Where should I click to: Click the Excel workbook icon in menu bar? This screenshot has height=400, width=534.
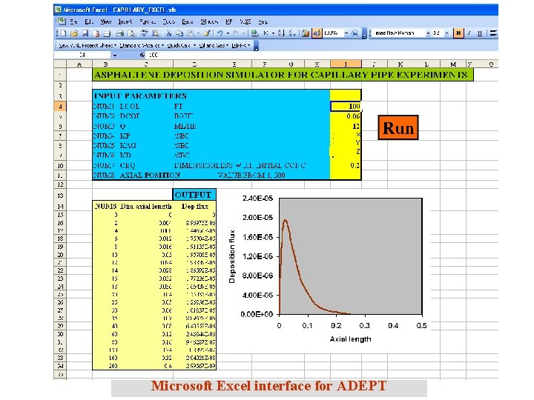(x=62, y=21)
